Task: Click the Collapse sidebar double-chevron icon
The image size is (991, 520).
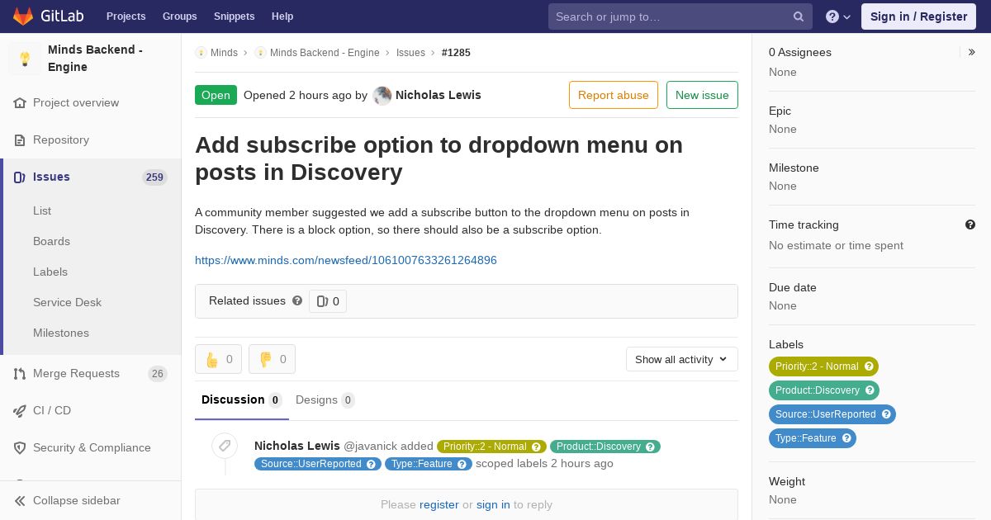Action: click(20, 501)
